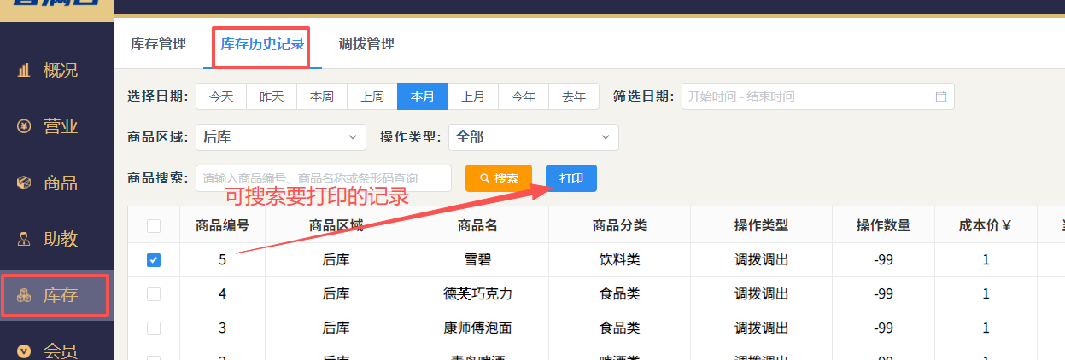This screenshot has height=360, width=1065.
Task: Click the calendar icon in date range field
Action: coord(941,96)
